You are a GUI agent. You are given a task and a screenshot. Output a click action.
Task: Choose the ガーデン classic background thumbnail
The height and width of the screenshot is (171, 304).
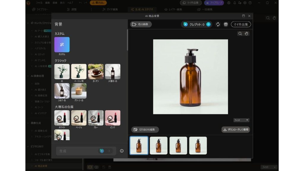coord(96,72)
